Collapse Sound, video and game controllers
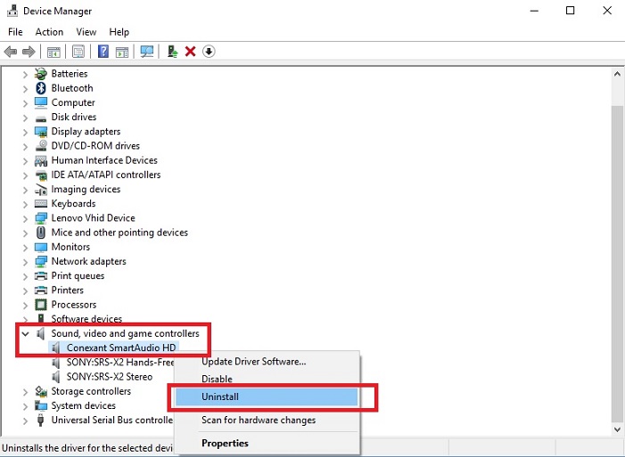 click(x=26, y=334)
